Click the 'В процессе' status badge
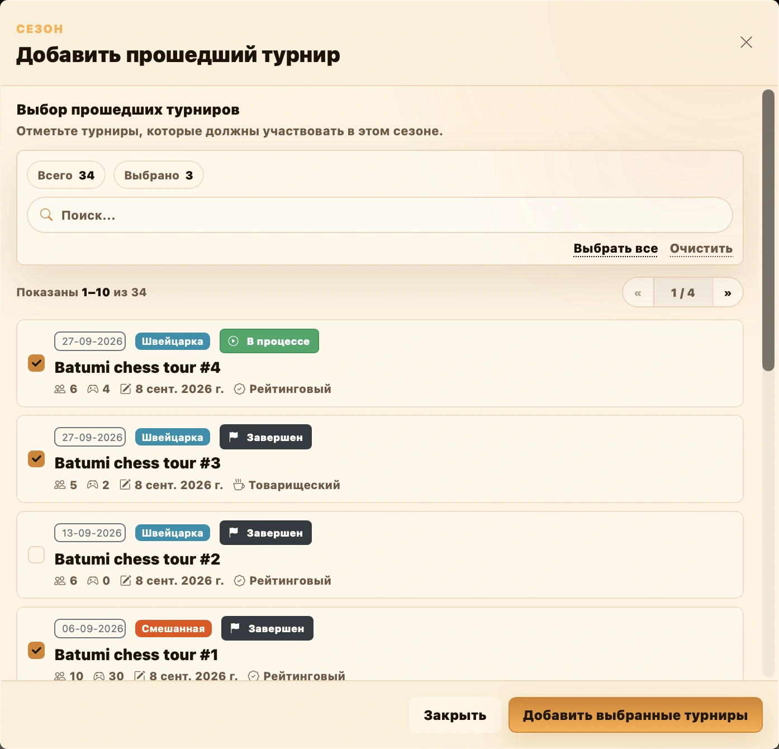The height and width of the screenshot is (749, 779). tap(269, 341)
